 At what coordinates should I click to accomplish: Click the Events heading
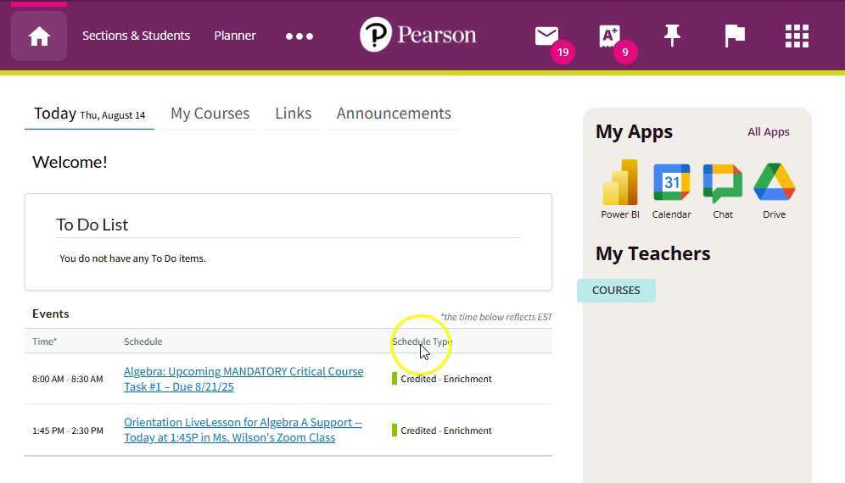(51, 314)
